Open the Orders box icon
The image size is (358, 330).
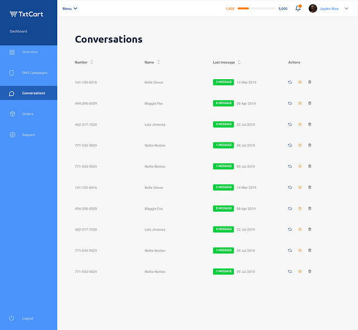pyautogui.click(x=12, y=114)
